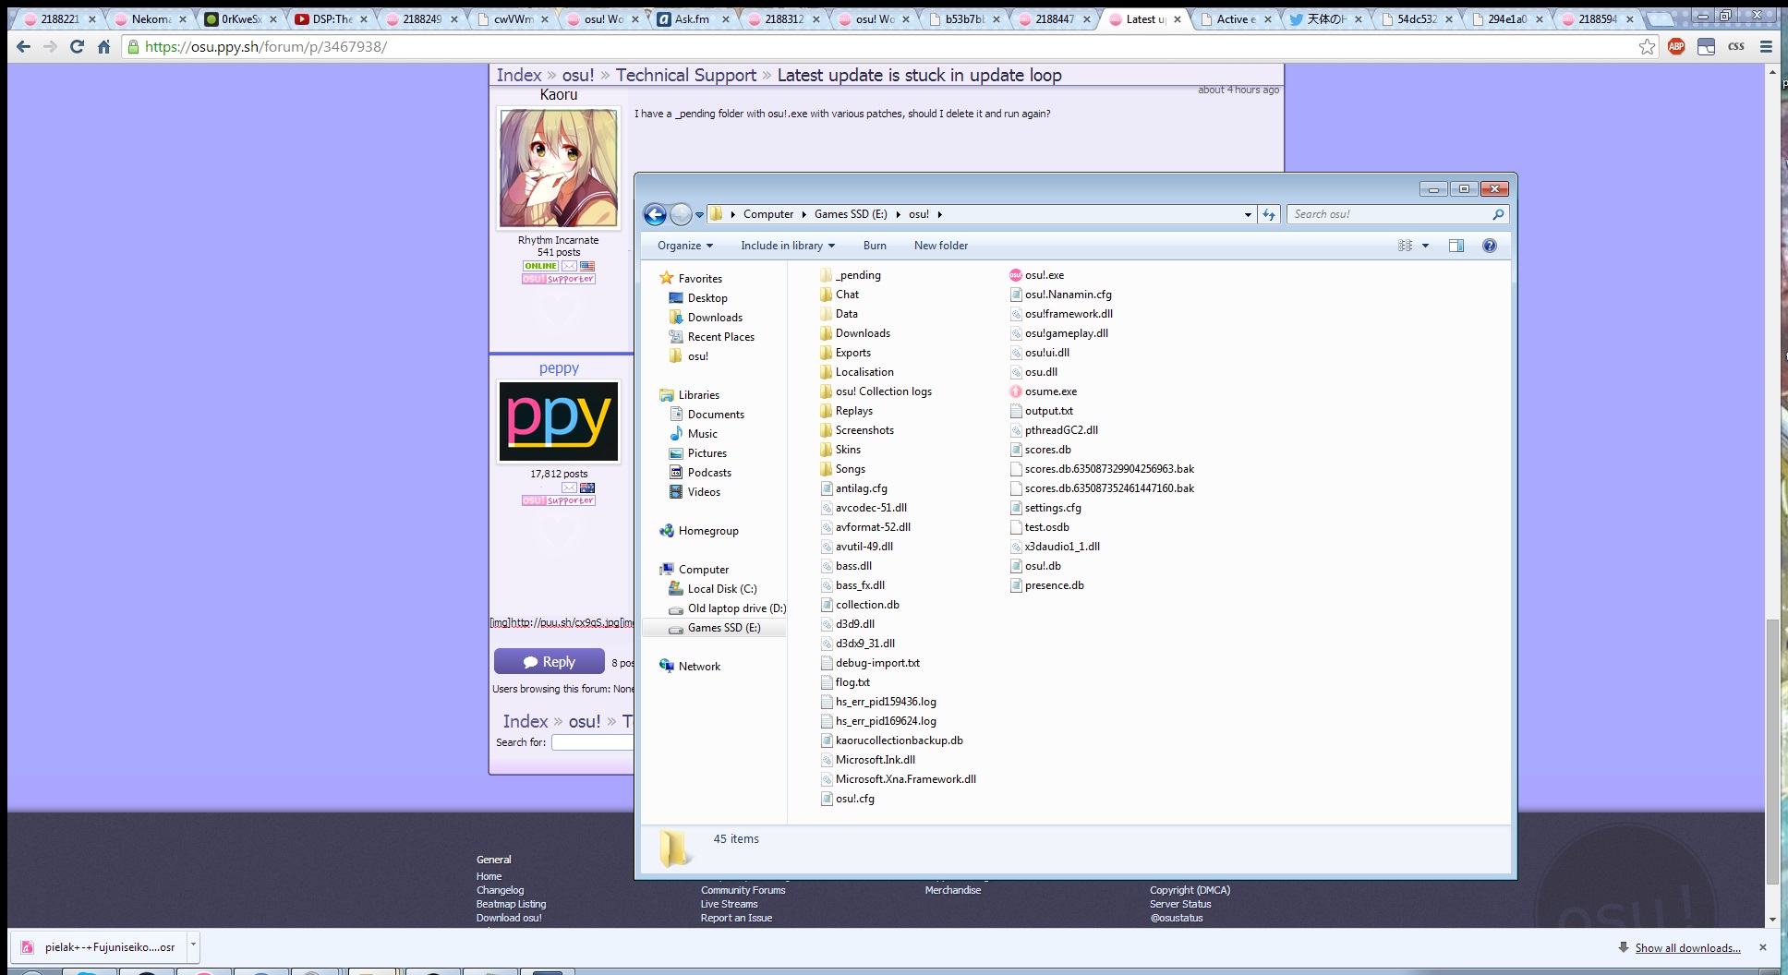Click the Explorer back arrow button
Screen dimensions: 1788x975
655,214
